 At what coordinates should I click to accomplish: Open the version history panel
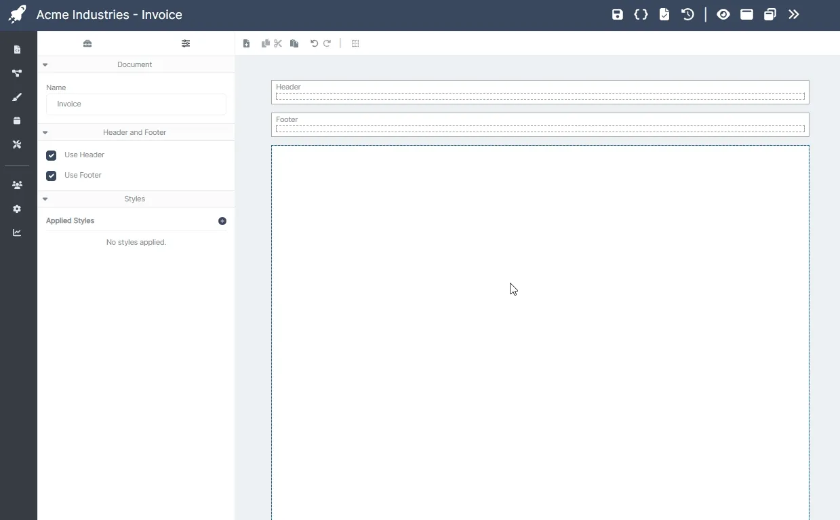pos(687,14)
